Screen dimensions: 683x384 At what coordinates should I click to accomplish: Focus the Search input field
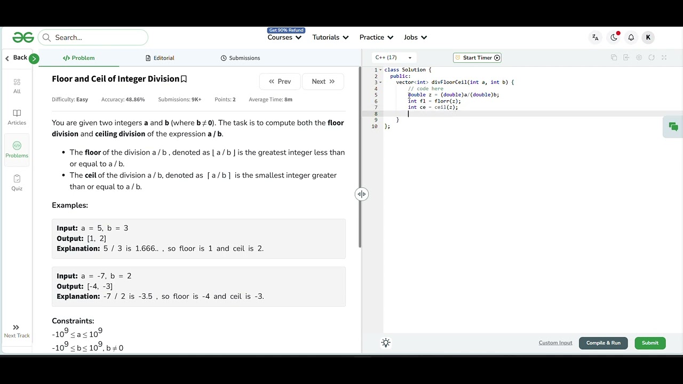tap(93, 37)
